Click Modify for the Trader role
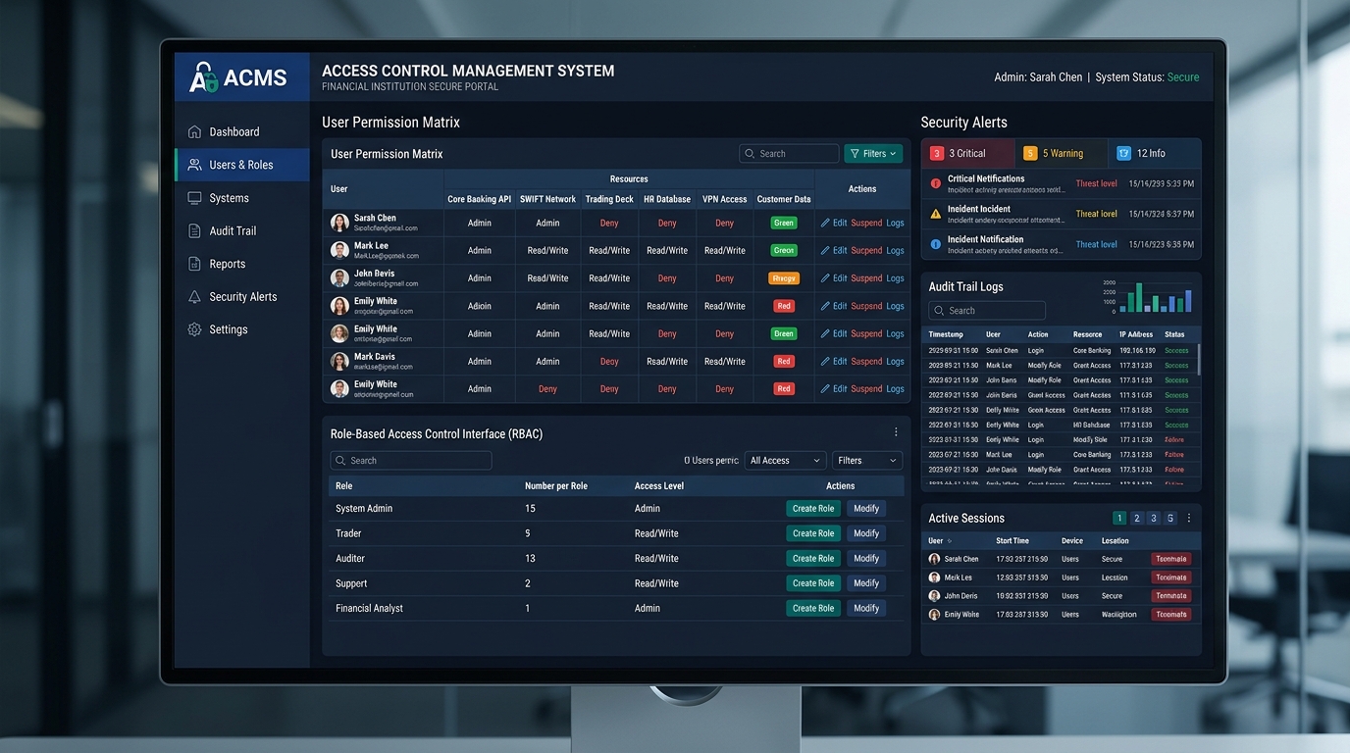The image size is (1350, 753). point(866,533)
